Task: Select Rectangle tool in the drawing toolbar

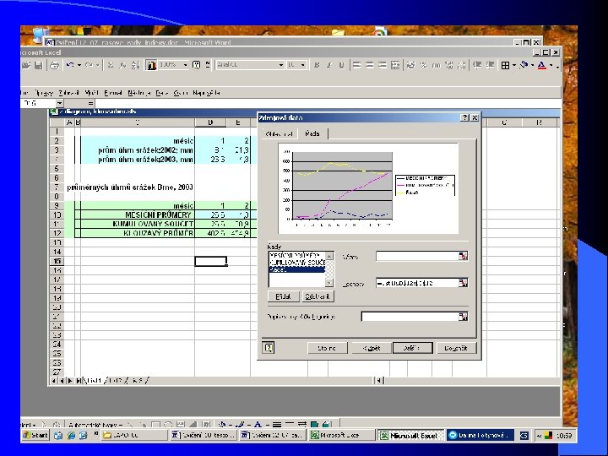Action: [x=155, y=425]
